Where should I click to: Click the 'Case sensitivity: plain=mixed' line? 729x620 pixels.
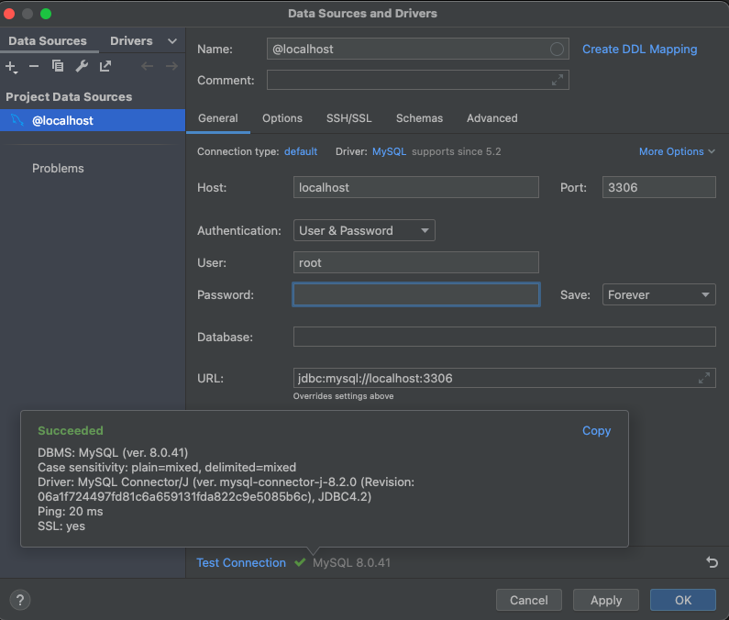pos(167,467)
